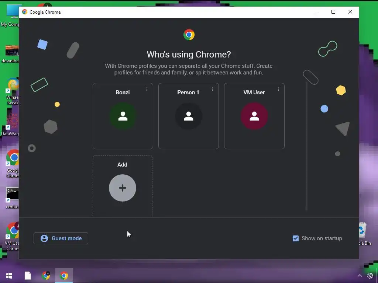Click the Add label text
Screen dimensions: 378x283
(x=122, y=165)
